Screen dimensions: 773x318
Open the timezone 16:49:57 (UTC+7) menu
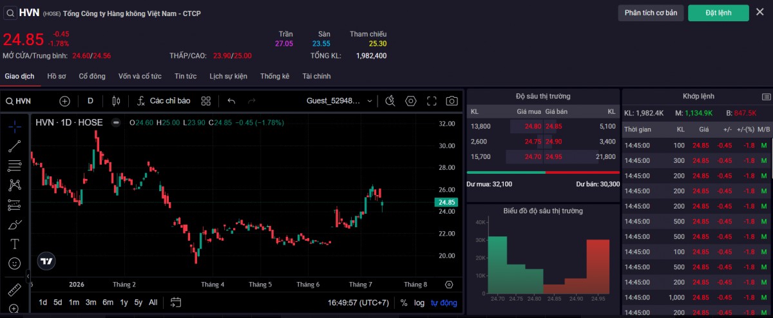coord(358,303)
